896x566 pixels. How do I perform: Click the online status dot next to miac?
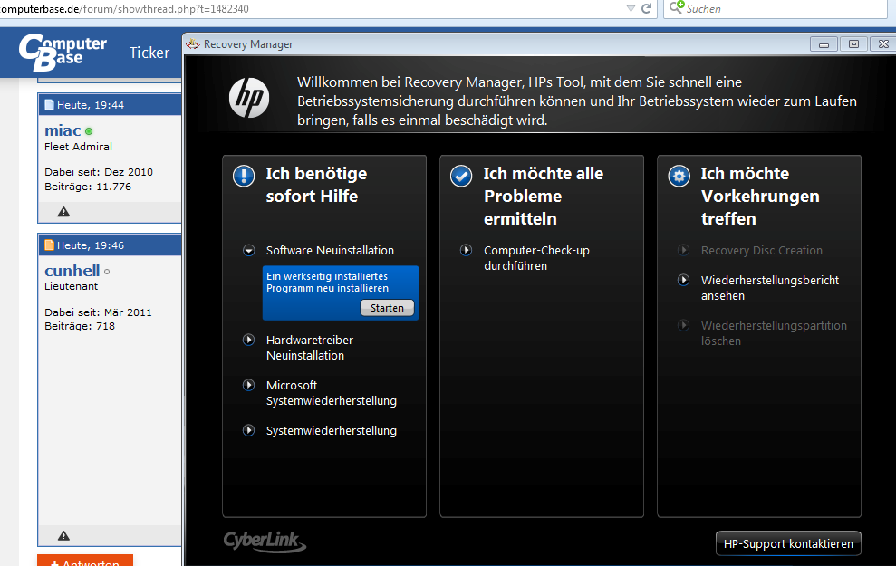tap(89, 131)
